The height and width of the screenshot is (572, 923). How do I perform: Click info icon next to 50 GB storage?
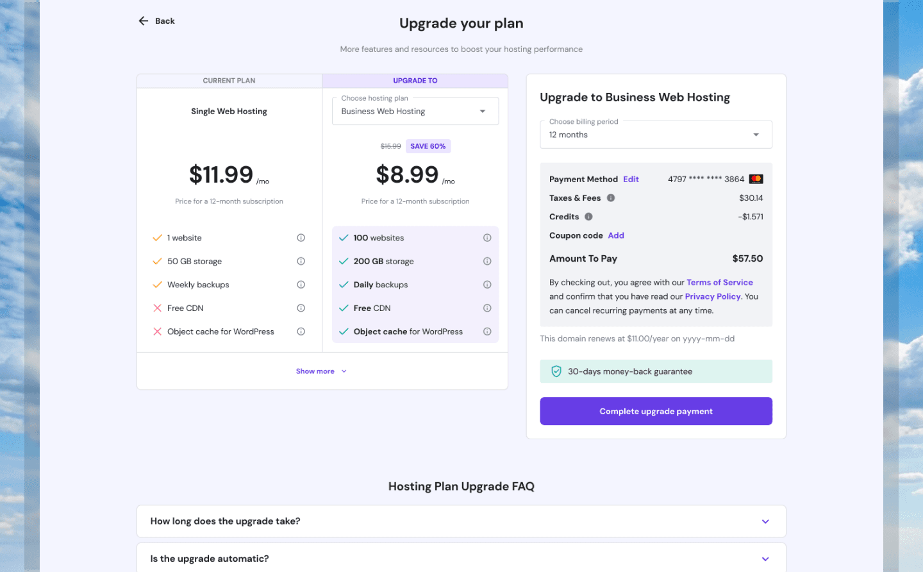pyautogui.click(x=301, y=261)
